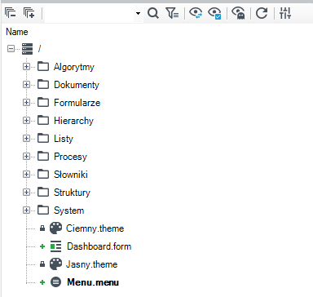Select the root "/" label

(39, 49)
